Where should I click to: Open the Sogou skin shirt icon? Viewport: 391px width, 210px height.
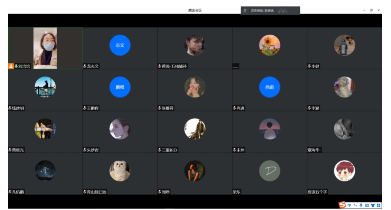click(373, 205)
